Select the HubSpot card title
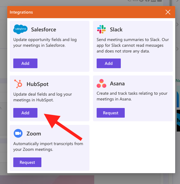Screen dimensions: 180x184 click(x=37, y=84)
